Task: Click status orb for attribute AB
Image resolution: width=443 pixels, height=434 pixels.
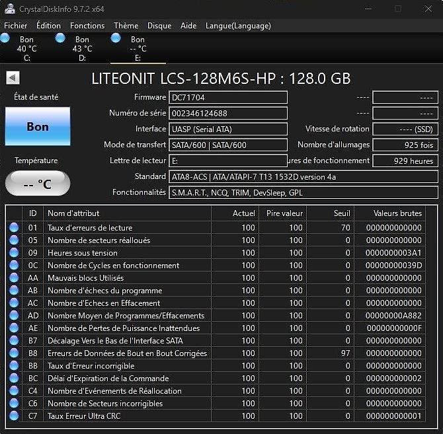Action: [14, 291]
